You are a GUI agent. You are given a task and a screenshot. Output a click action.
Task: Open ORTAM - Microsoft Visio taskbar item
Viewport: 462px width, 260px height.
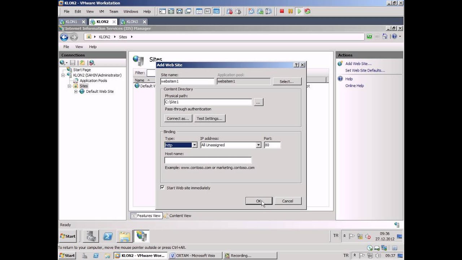[x=195, y=256]
